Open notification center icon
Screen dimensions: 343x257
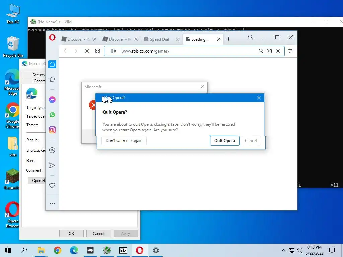[332, 250]
